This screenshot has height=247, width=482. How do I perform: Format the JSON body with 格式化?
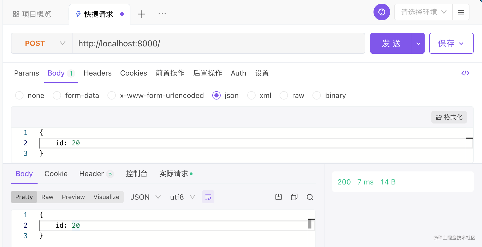coord(449,117)
